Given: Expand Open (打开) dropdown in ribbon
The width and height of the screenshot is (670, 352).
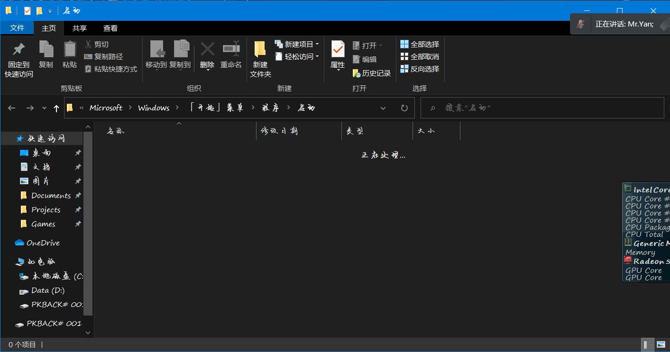Looking at the screenshot, I should pos(380,45).
